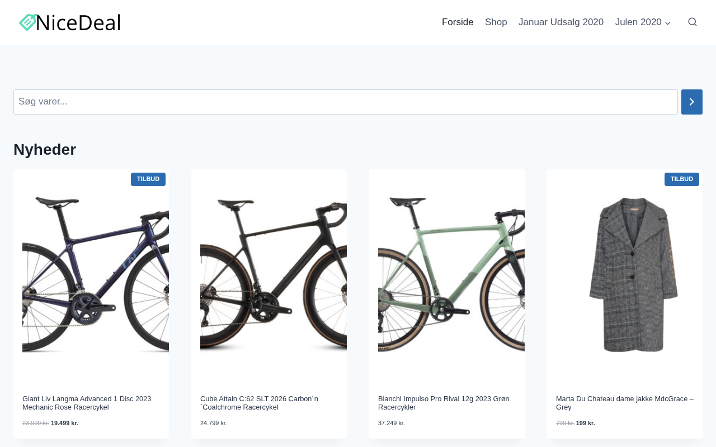Open Januar Udsalg 2020 page
This screenshot has width=716, height=447.
pos(560,22)
